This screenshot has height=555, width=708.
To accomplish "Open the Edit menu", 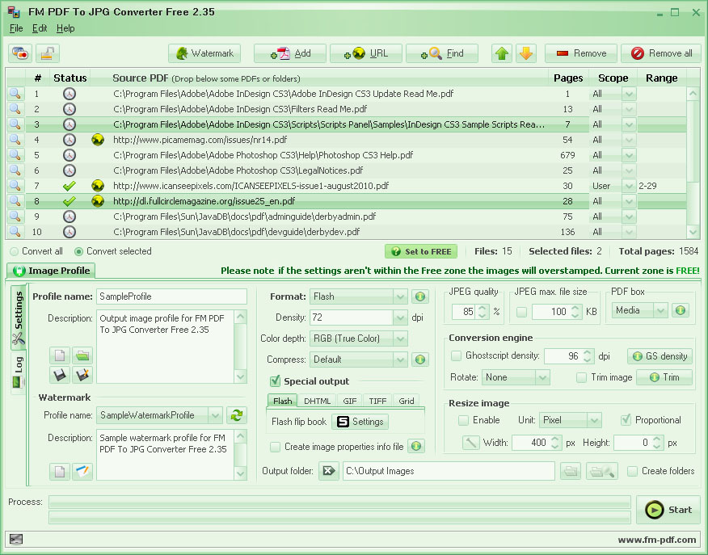I will tap(40, 28).
